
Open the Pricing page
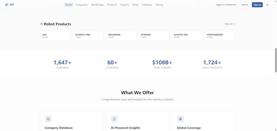[159, 5]
